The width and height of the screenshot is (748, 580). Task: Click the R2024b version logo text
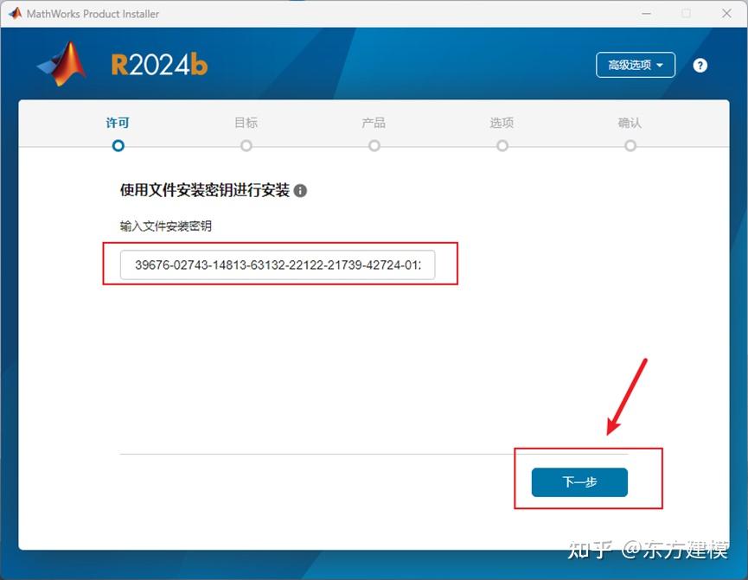click(159, 64)
